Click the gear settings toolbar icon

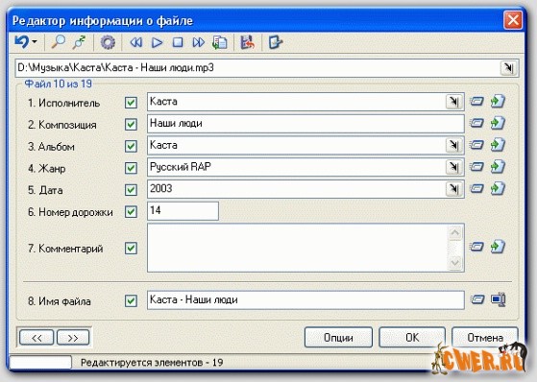[108, 42]
